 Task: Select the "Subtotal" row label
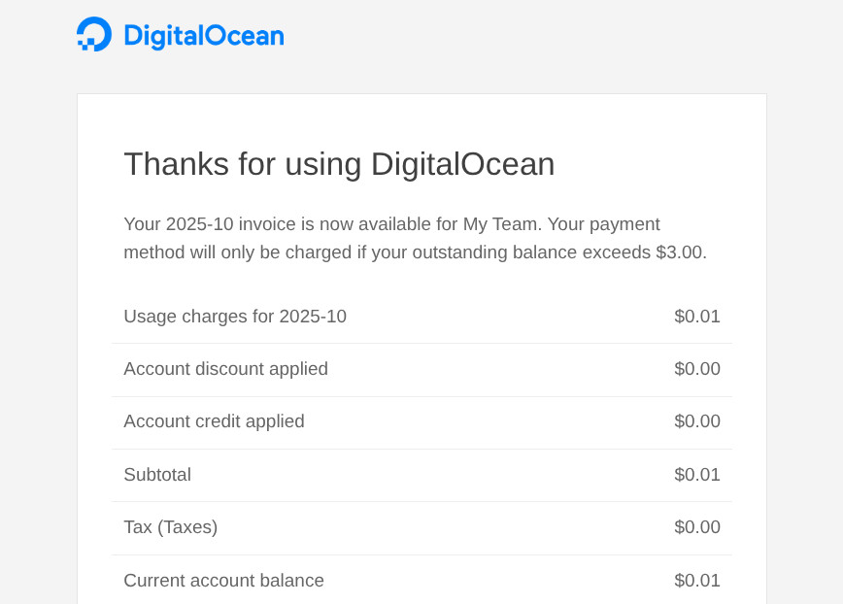click(x=157, y=475)
